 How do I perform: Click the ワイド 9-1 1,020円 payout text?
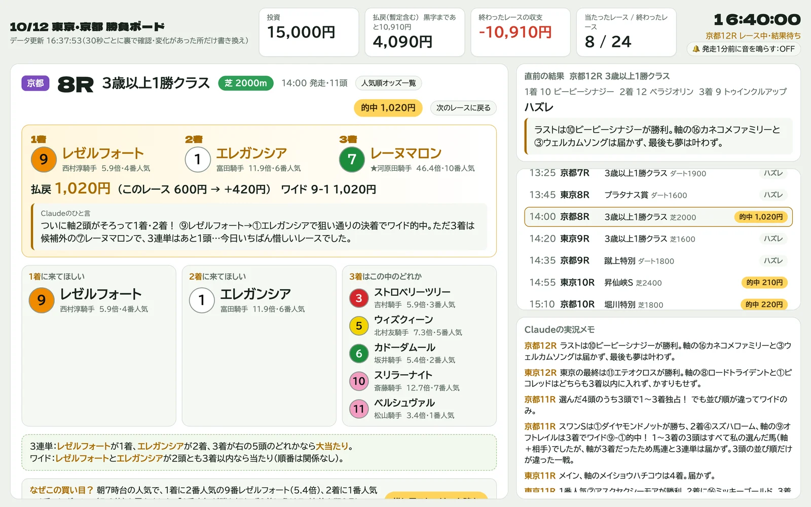click(328, 189)
